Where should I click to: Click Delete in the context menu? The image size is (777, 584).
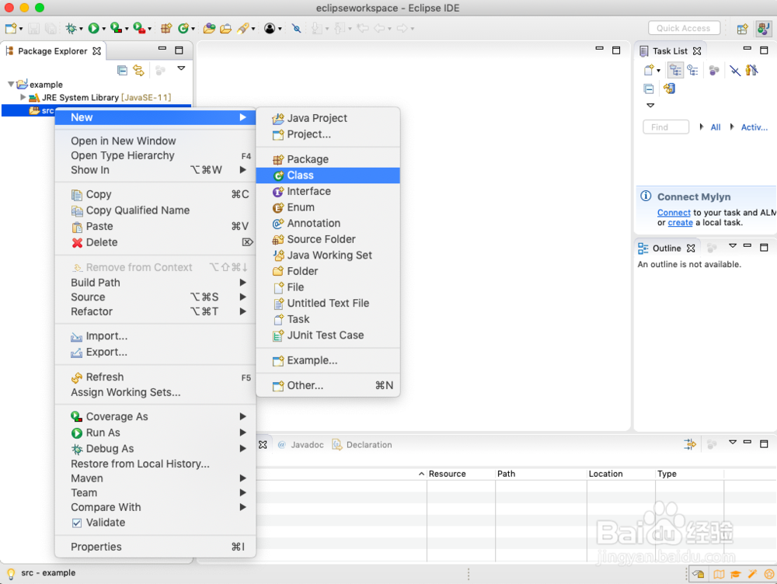click(x=155, y=242)
